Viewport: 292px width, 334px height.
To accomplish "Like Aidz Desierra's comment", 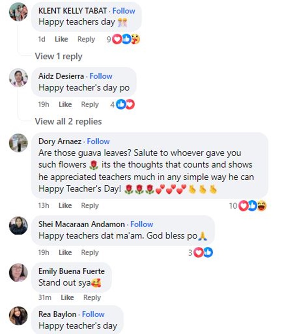I will pyautogui.click(x=65, y=104).
